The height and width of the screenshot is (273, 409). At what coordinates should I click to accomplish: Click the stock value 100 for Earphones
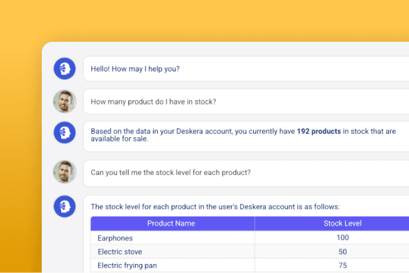pyautogui.click(x=342, y=237)
